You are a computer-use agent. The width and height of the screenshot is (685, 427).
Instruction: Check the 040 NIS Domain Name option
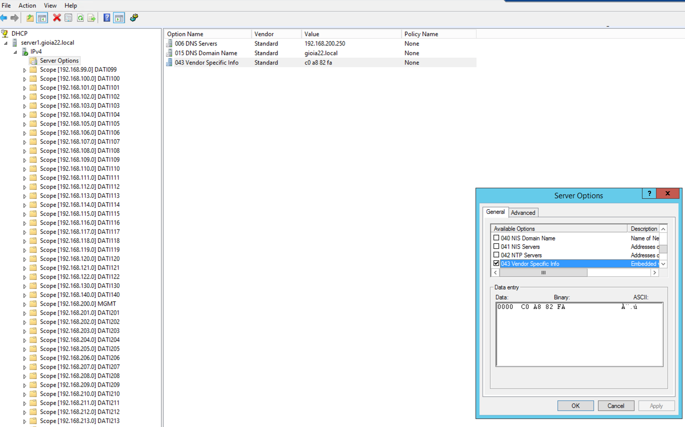pyautogui.click(x=496, y=238)
